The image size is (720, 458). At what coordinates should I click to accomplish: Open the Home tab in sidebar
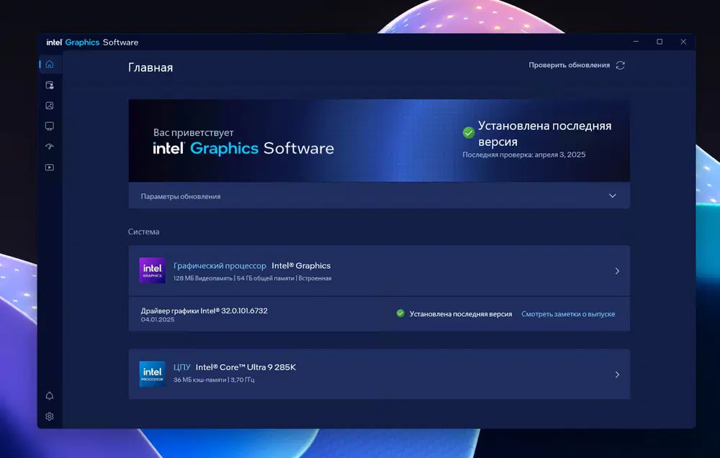coord(50,65)
